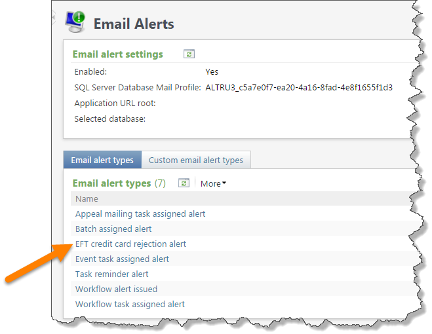Click the Email alert settings heading
The width and height of the screenshot is (432, 334).
coord(117,54)
